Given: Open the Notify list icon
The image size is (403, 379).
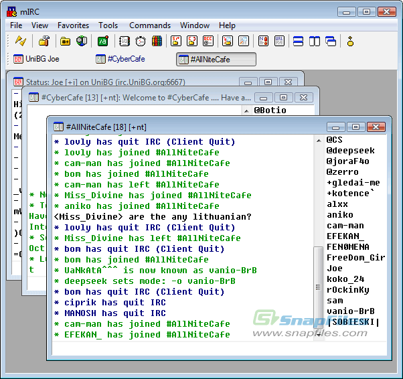Looking at the screenshot, I should pos(264,41).
